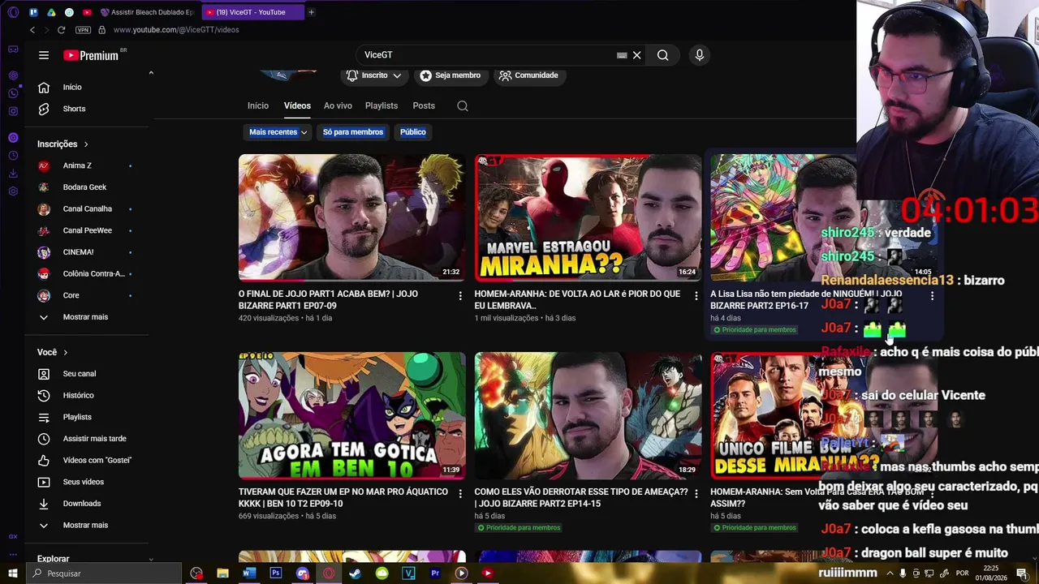Switch to the pinned Google Drive tab
Viewport: 1039px width, 584px height.
click(x=51, y=12)
